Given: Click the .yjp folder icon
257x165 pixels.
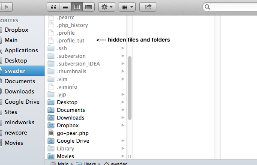Looking at the screenshot, I should [51, 94].
